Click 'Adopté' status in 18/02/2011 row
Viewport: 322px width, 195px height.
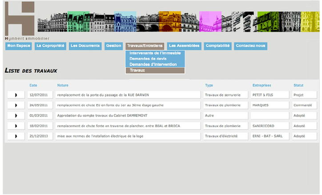pos(304,126)
